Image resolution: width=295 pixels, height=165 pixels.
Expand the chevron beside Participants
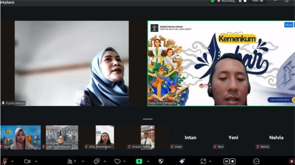[83, 161]
